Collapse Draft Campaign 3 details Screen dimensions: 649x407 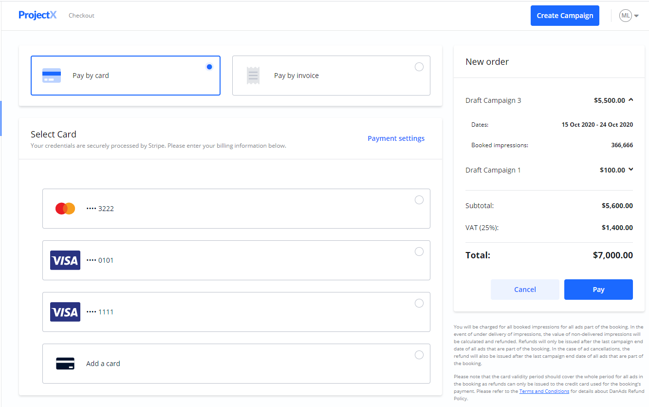(x=631, y=100)
